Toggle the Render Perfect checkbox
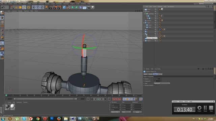Viewport: 216px width, 121px height. (154, 85)
